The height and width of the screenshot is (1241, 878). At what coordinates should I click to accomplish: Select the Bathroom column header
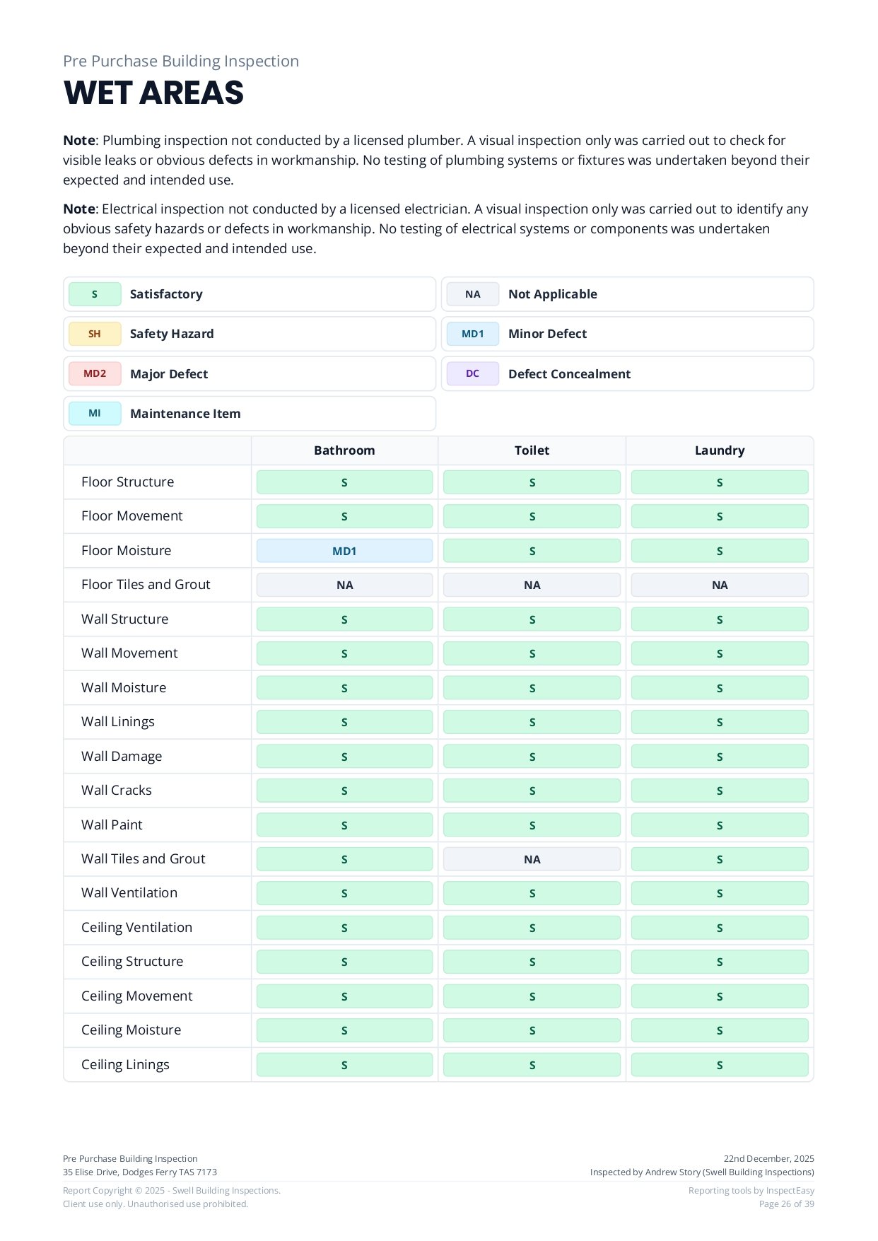pyautogui.click(x=344, y=450)
